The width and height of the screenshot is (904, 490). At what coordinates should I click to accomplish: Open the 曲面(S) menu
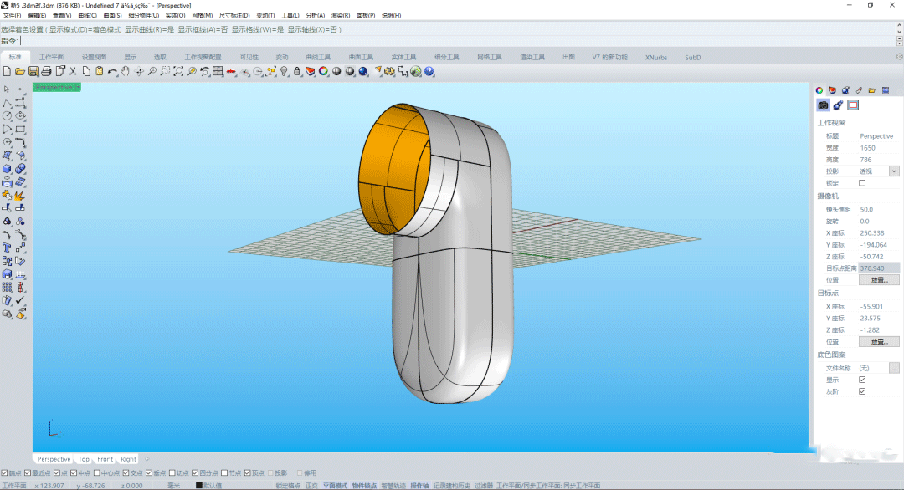point(112,15)
